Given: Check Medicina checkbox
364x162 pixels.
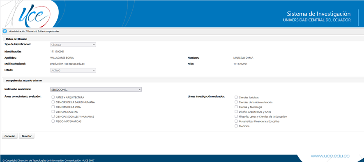Looking at the screenshot, I should coord(236,126).
